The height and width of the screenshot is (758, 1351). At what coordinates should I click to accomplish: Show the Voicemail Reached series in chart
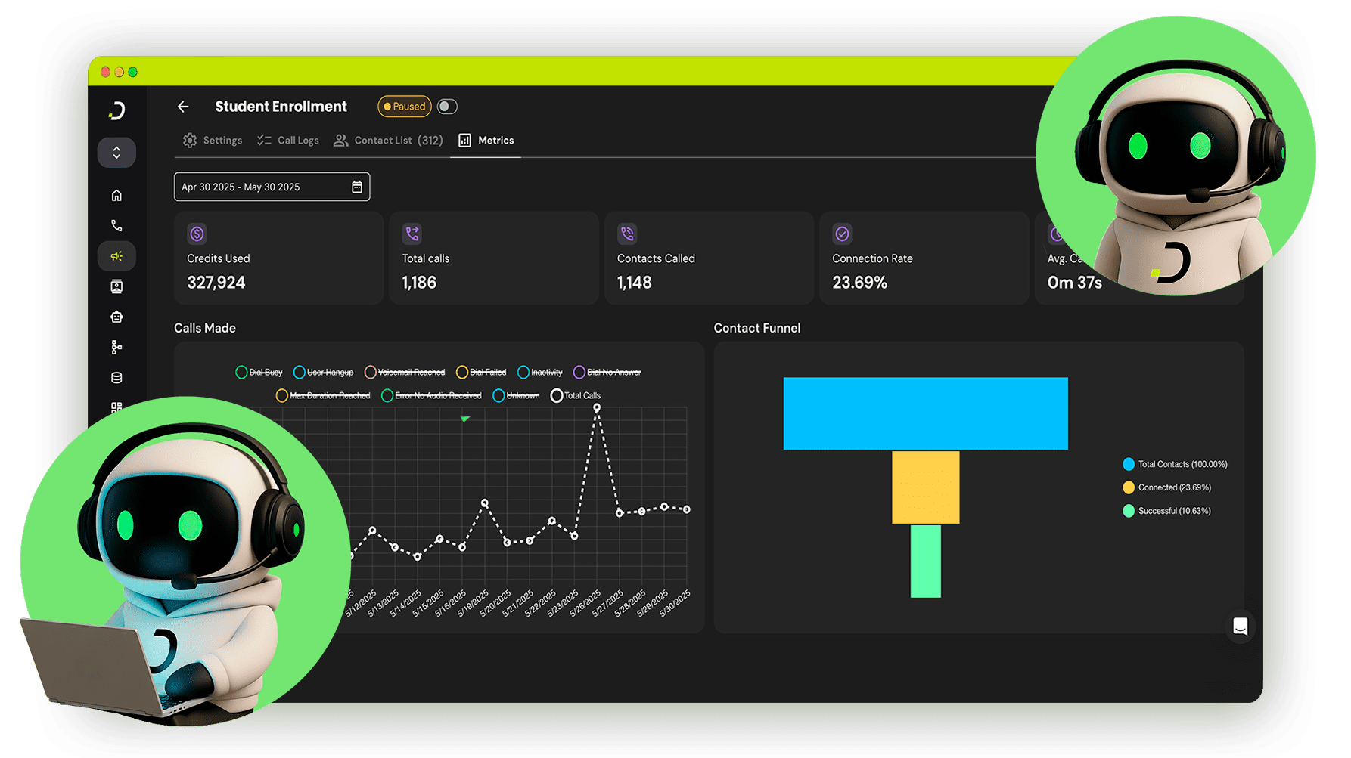(405, 372)
